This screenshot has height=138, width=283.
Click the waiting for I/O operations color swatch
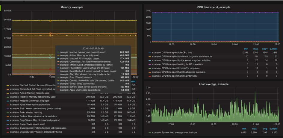pos(150,64)
